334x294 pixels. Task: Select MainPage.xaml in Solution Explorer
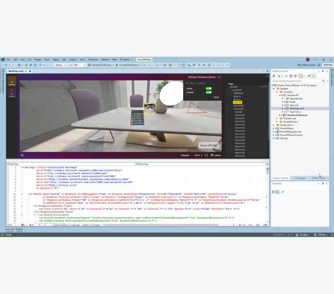[297, 109]
